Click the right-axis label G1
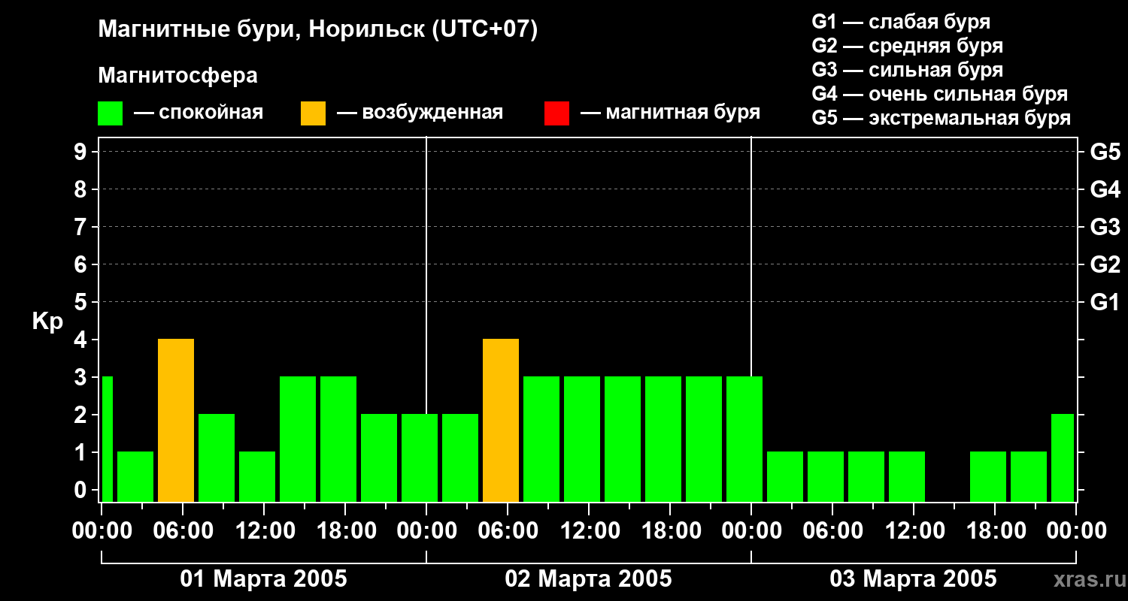This screenshot has width=1128, height=601. pyautogui.click(x=1105, y=302)
